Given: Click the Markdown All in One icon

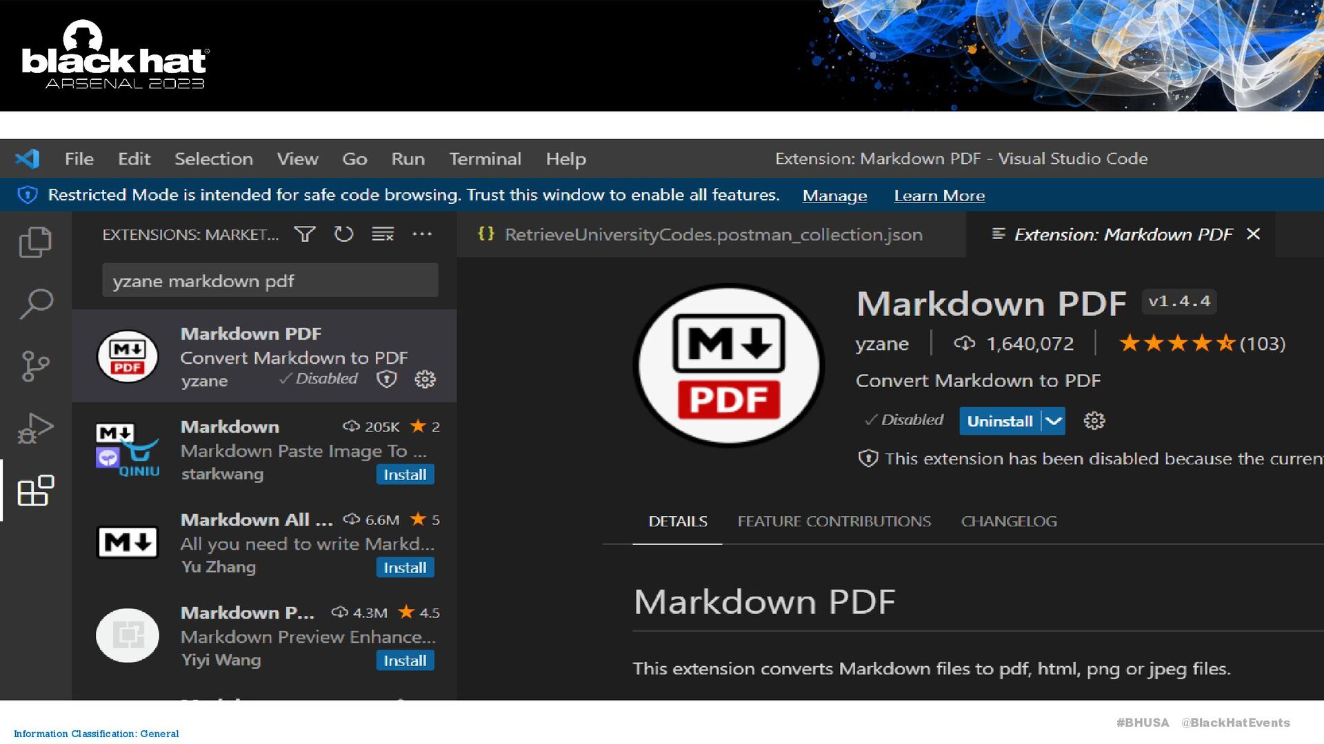Looking at the screenshot, I should click(x=128, y=542).
